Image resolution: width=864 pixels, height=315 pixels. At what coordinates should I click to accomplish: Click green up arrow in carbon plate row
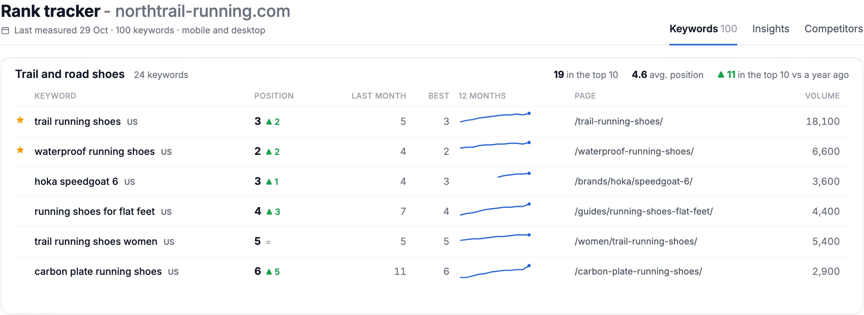[269, 271]
